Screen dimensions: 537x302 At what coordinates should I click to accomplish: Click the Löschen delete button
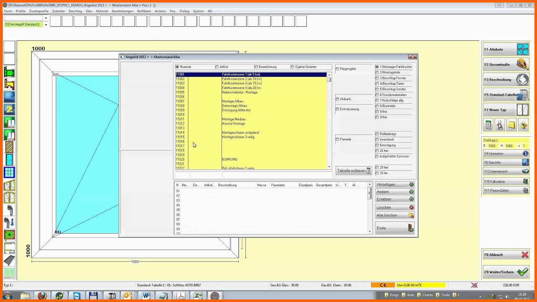(x=394, y=207)
